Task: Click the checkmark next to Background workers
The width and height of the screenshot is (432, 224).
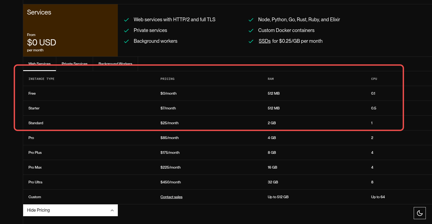Action: [126, 41]
